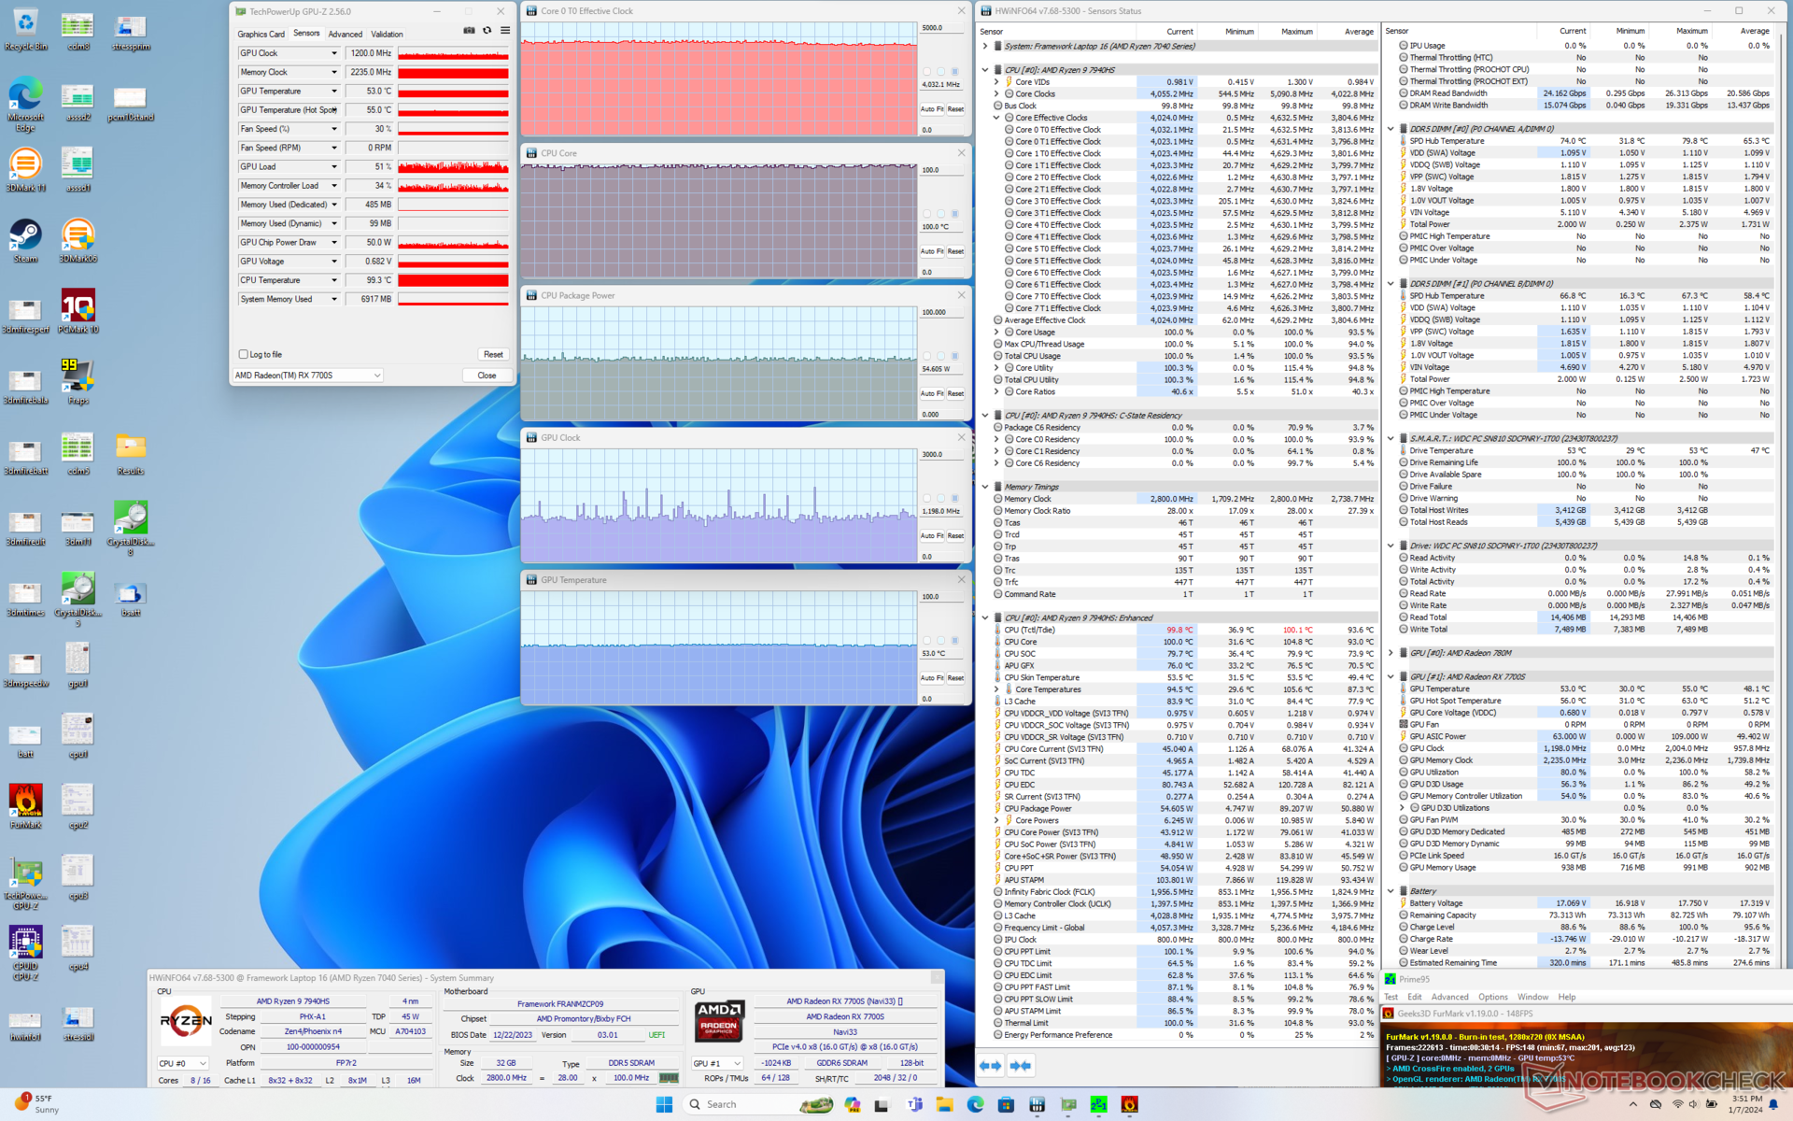Open FurMark icon in taskbar
Image resolution: width=1793 pixels, height=1121 pixels.
1129,1104
